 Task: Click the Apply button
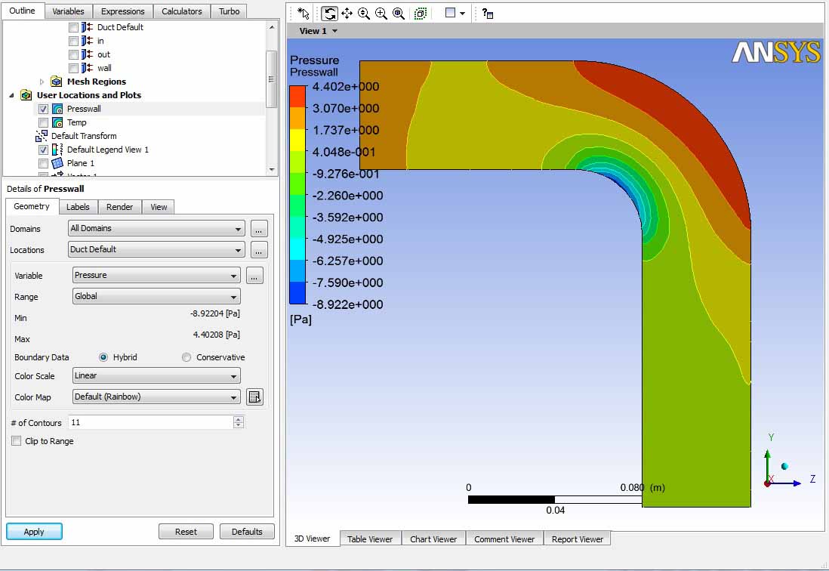coord(35,532)
